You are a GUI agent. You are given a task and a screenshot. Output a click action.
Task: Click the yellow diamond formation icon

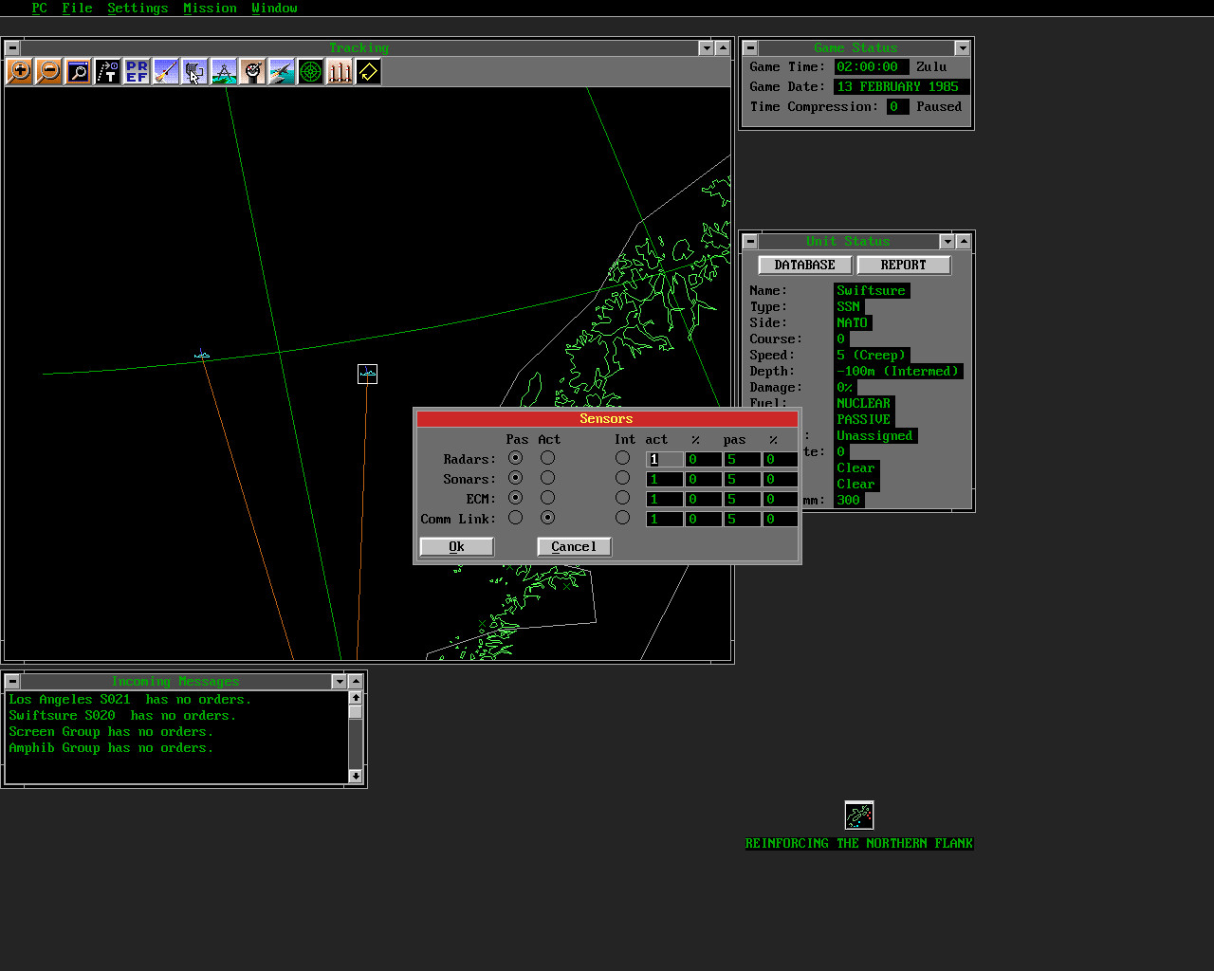coord(368,72)
